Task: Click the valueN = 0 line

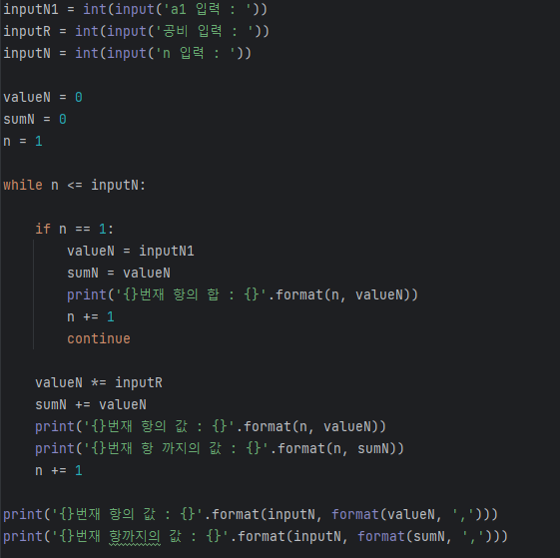Action: [x=43, y=97]
